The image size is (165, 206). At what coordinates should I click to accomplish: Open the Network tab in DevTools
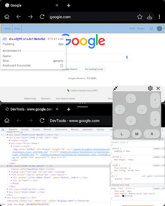(47, 130)
